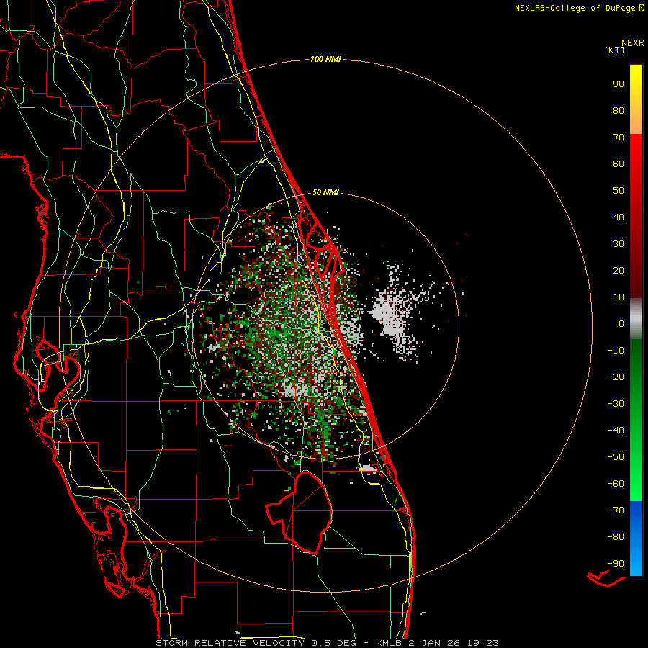Click the 19:23 timestamp in the caption
This screenshot has width=648, height=648.
coord(482,643)
